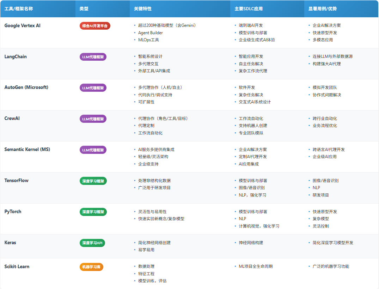Click the 简化神经网络创建 text
This screenshot has width=379, height=289.
tap(154, 243)
